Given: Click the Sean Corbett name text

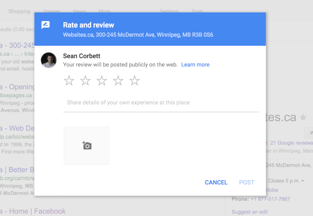Looking at the screenshot, I should (x=82, y=56).
